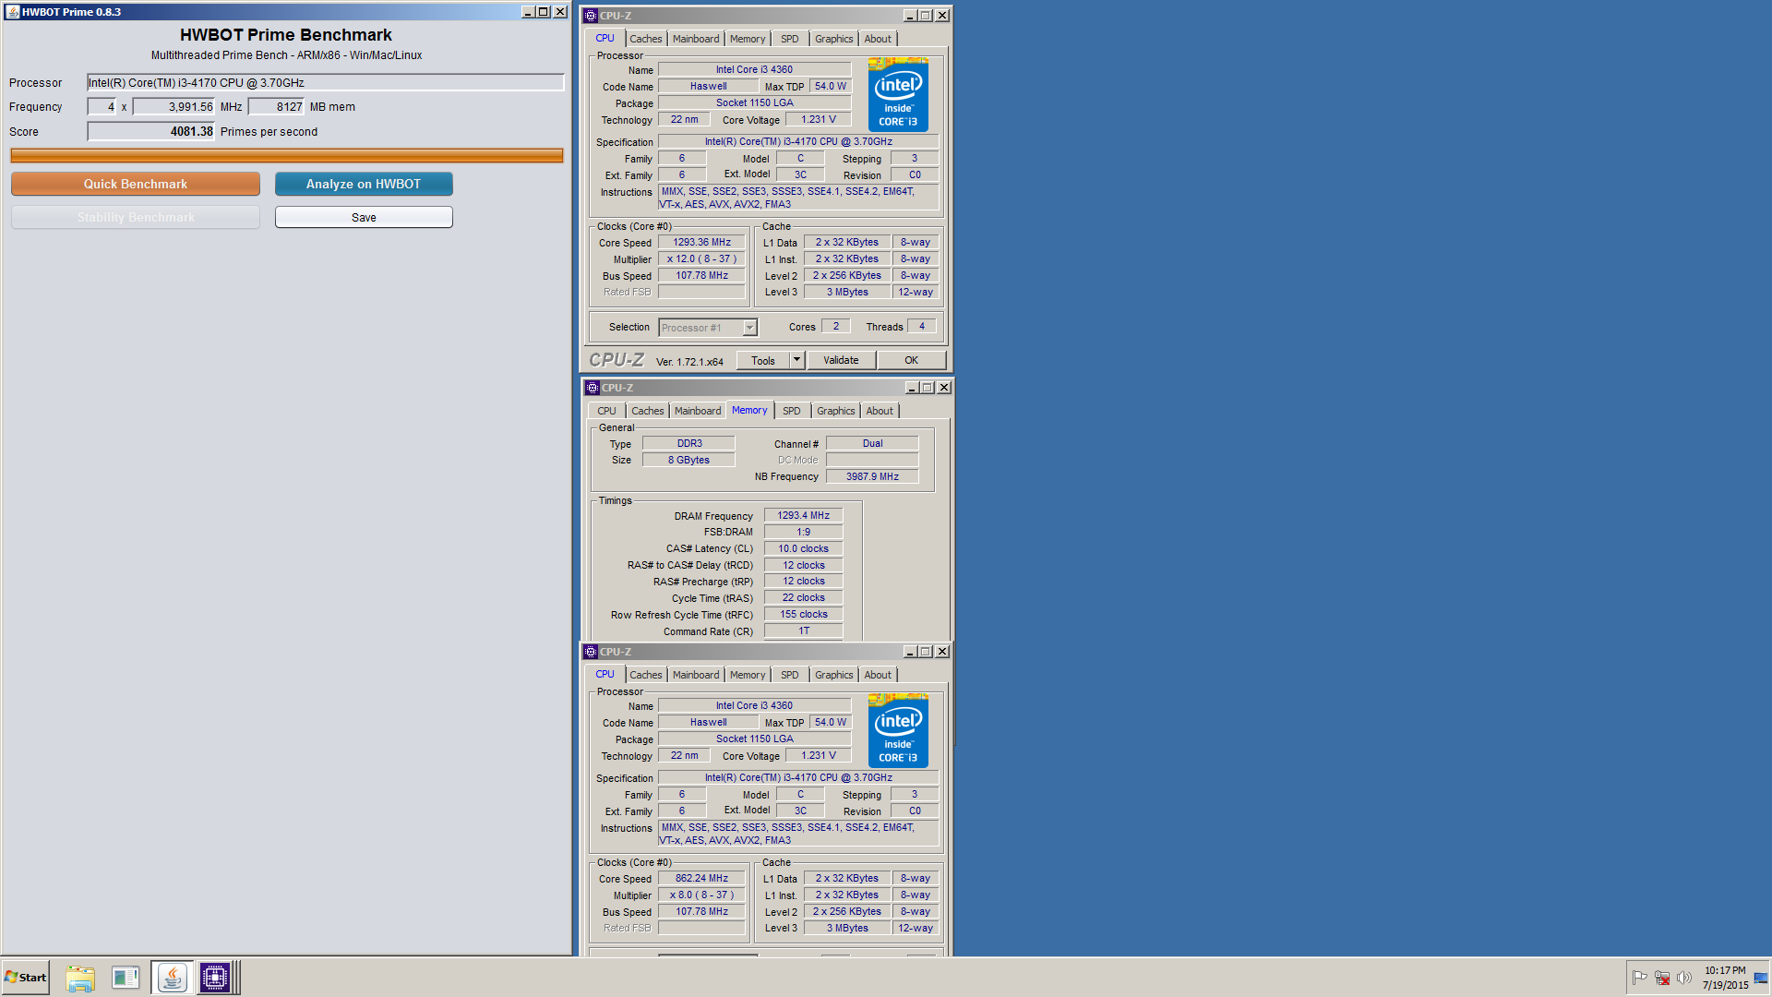Minimize the bottom CPU-Z window
Image resolution: width=1772 pixels, height=997 pixels.
tap(909, 652)
